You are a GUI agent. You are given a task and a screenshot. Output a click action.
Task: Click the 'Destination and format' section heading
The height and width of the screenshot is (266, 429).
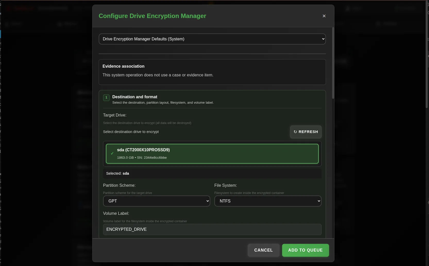click(135, 97)
